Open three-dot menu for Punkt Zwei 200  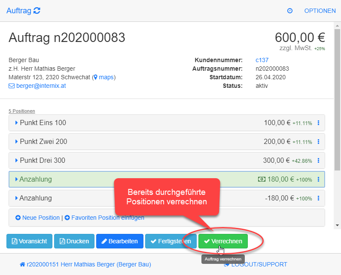(318, 142)
